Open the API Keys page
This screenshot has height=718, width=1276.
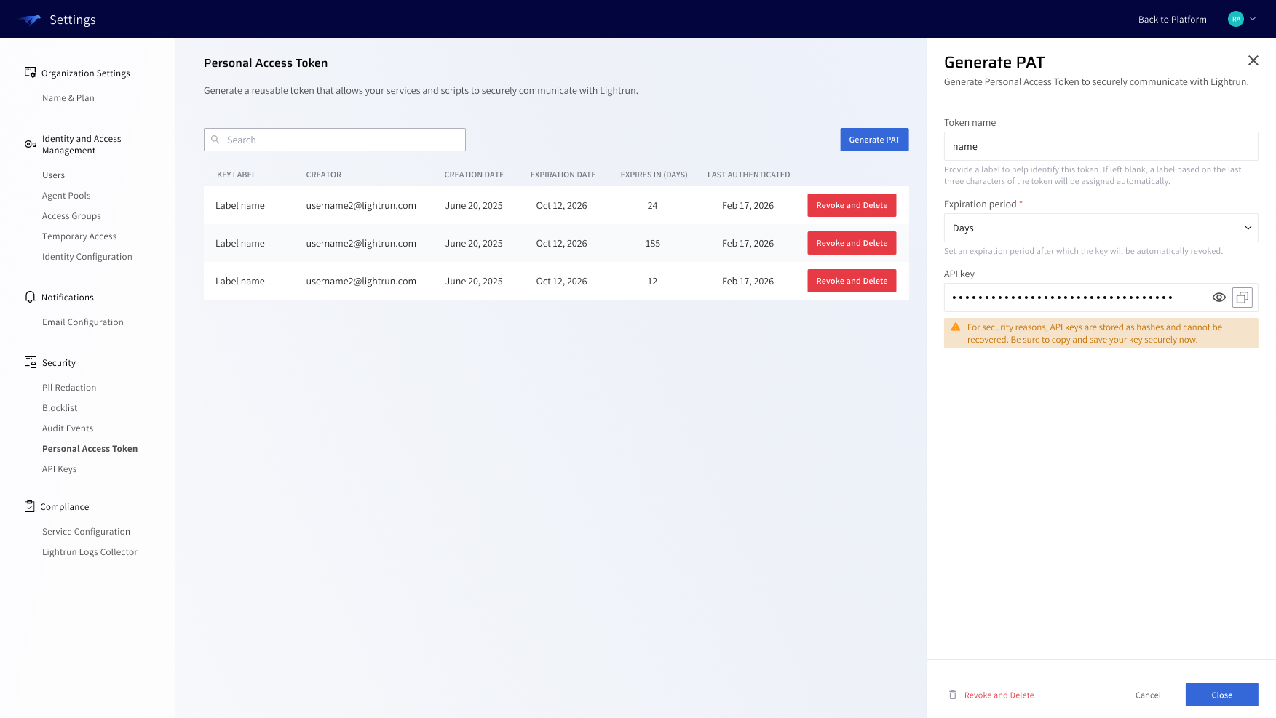59,469
